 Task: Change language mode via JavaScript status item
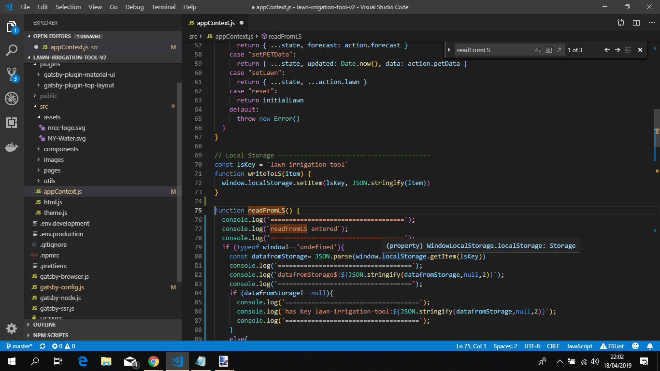point(579,346)
